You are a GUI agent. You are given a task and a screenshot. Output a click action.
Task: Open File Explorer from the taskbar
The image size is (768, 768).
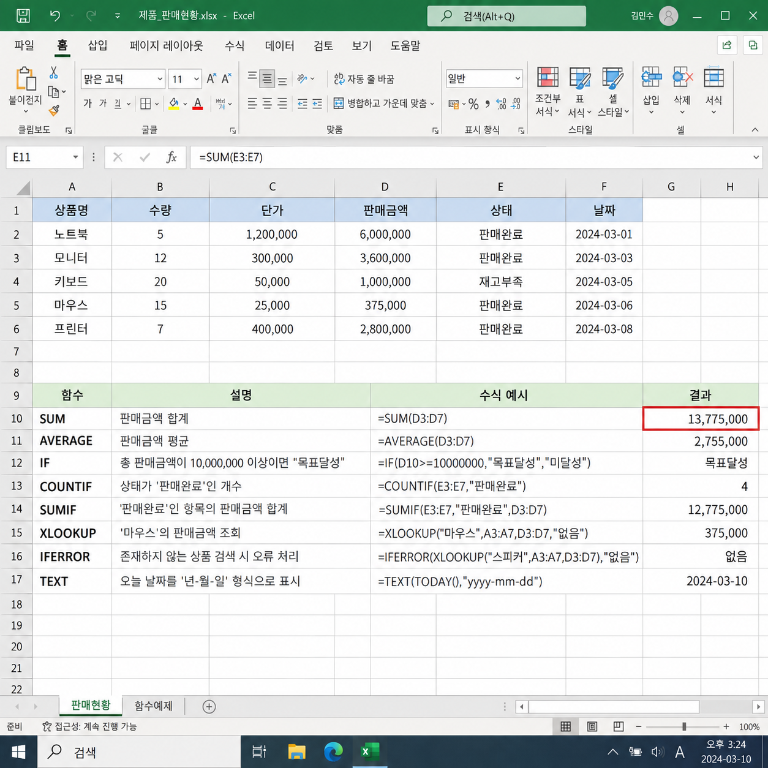[x=297, y=751]
